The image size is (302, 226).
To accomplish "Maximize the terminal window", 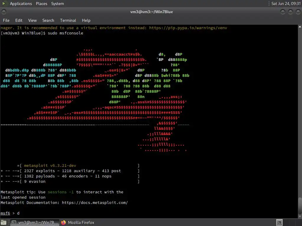I will [290, 12].
